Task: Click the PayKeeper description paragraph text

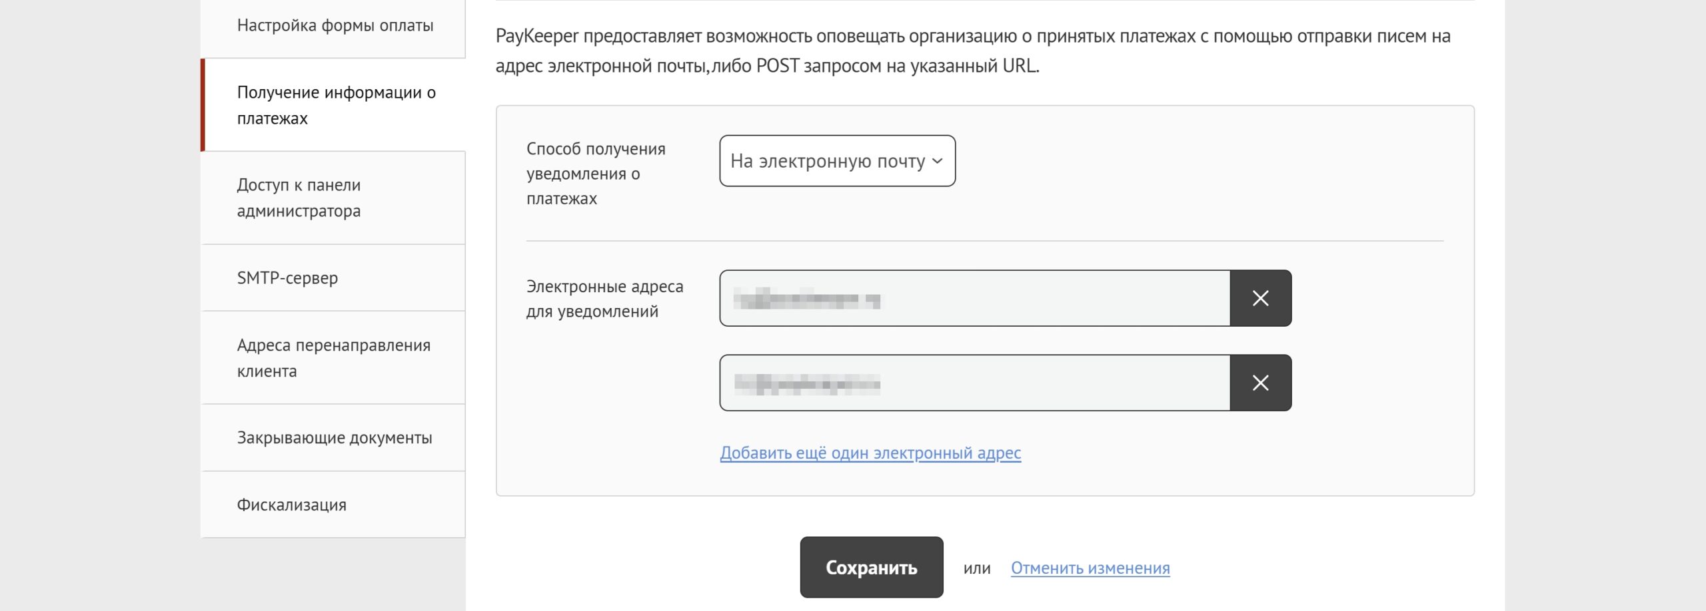Action: click(972, 51)
